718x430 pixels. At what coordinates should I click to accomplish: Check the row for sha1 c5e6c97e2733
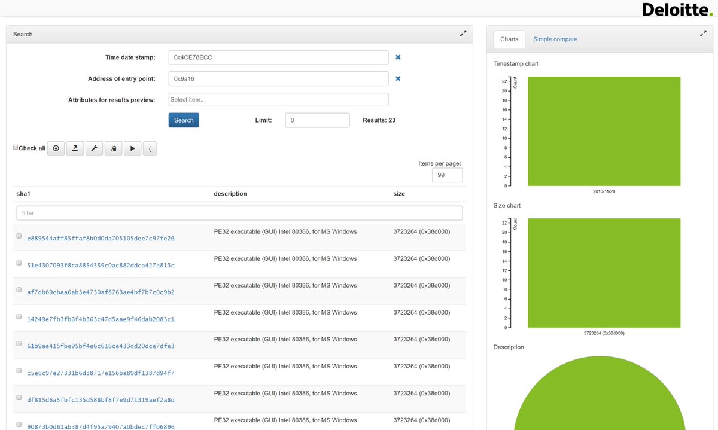(x=19, y=370)
